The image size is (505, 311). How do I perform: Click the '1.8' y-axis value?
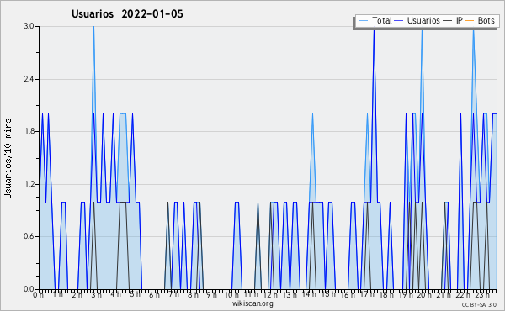coord(29,131)
